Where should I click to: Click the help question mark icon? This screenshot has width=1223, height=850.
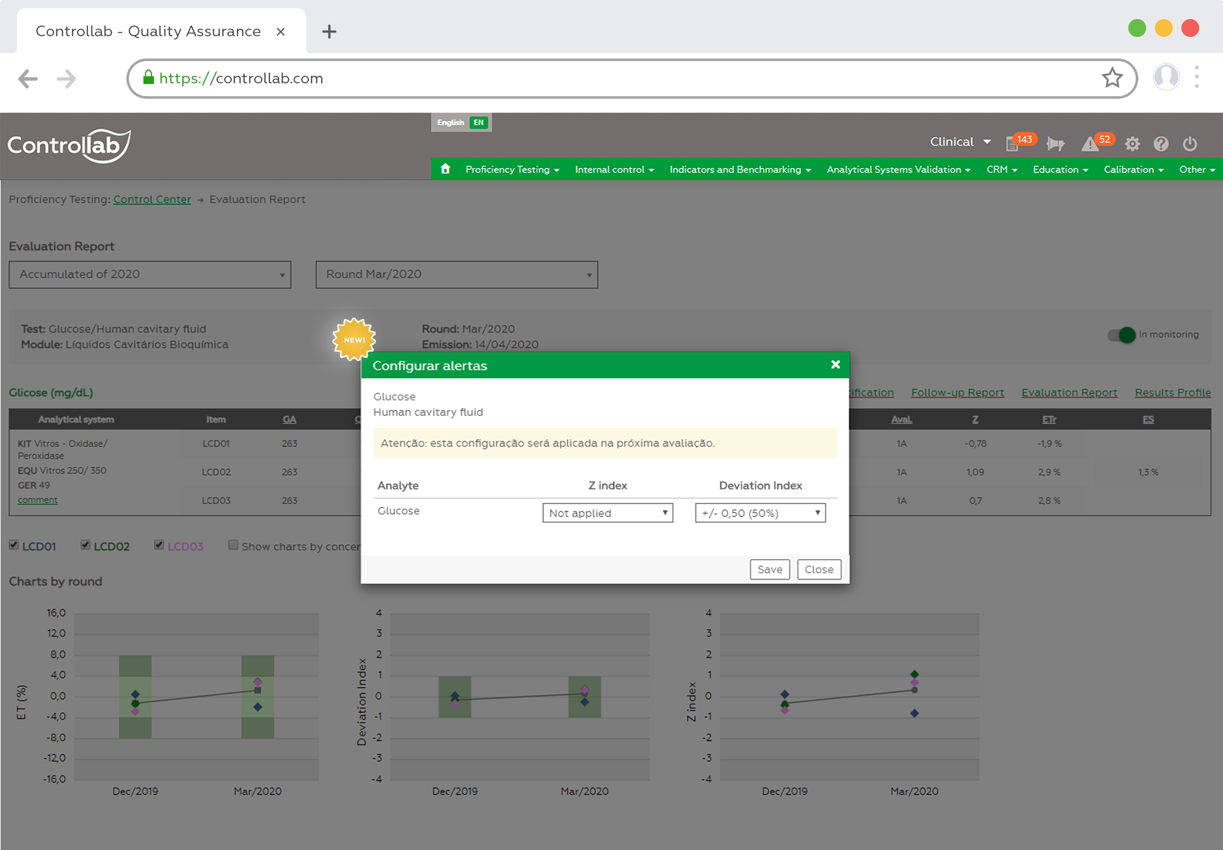coord(1161,144)
